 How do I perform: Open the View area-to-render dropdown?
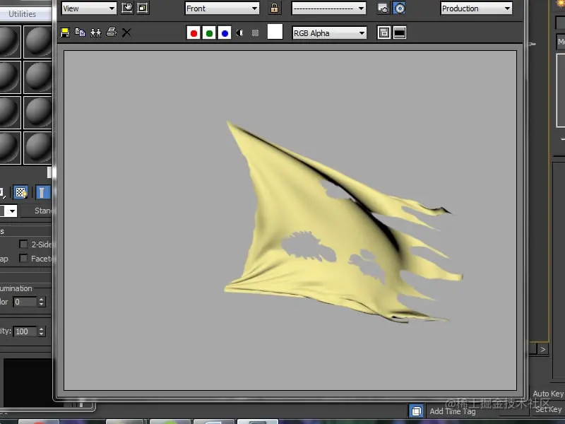[x=89, y=8]
